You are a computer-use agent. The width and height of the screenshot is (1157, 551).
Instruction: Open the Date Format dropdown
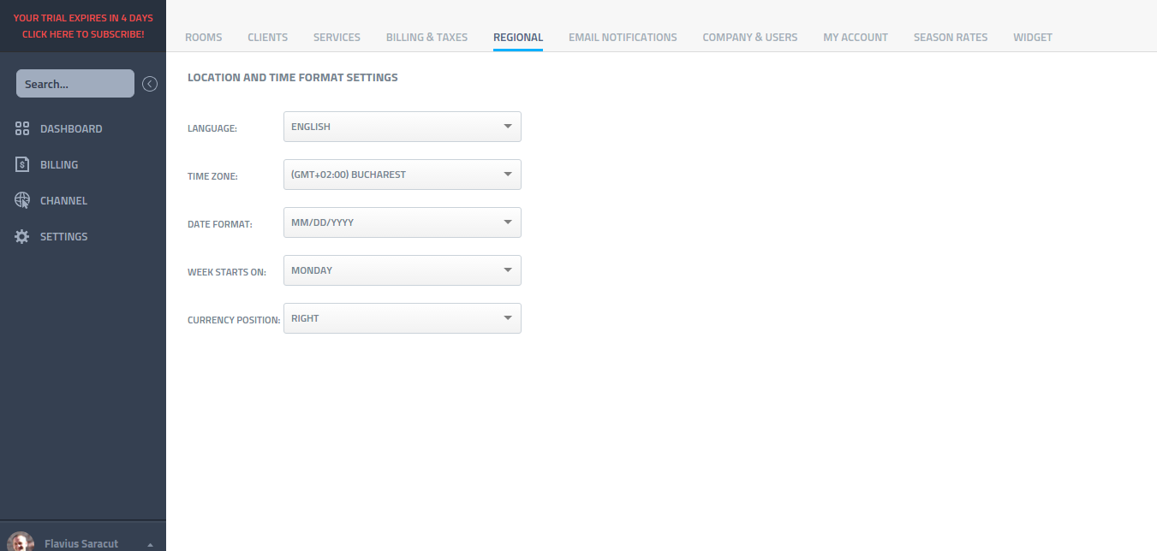(x=402, y=222)
